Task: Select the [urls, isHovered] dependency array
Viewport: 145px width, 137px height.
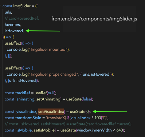Action: [x=23, y=81]
